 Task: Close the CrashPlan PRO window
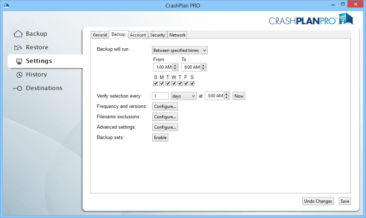[x=356, y=4]
